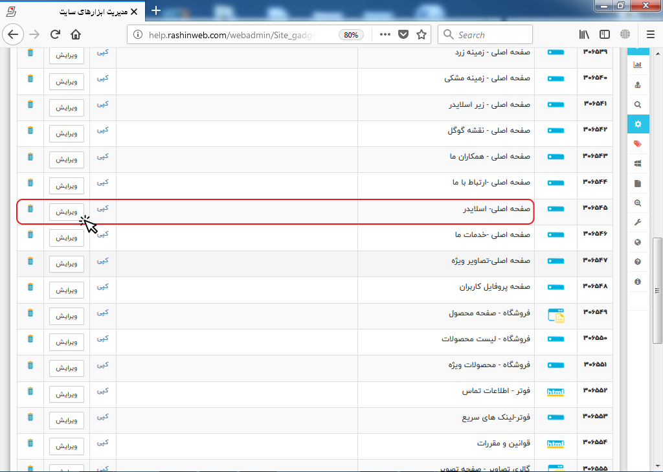The image size is (663, 472).
Task: Click the windows-grid icon in right sidebar
Action: (x=638, y=164)
